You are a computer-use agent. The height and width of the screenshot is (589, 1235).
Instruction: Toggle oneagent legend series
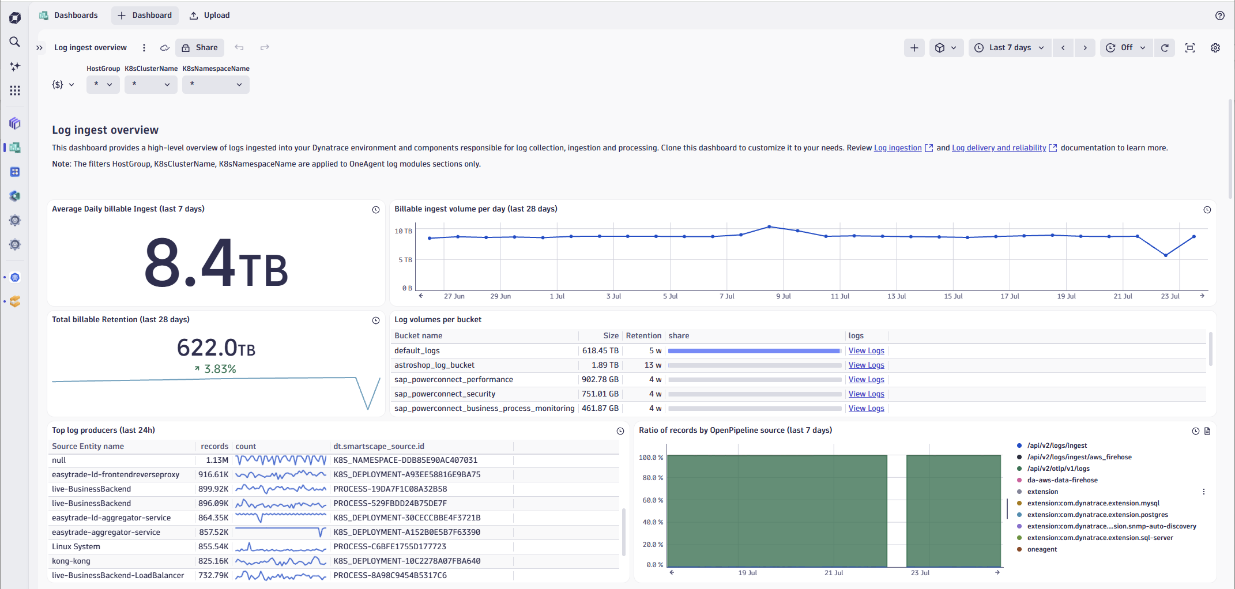click(1037, 549)
